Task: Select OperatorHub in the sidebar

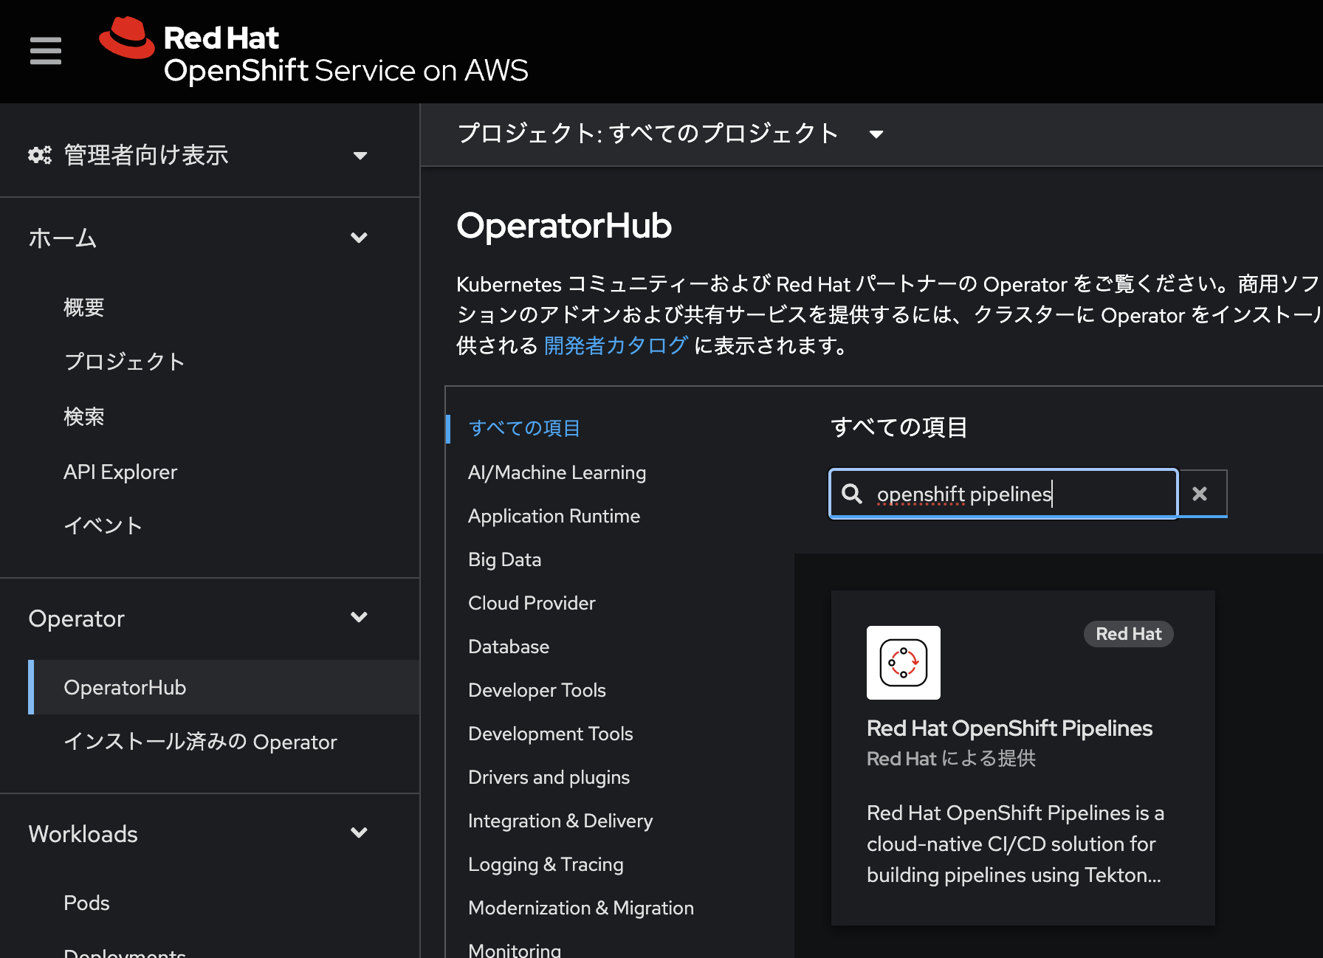Action: click(224, 687)
